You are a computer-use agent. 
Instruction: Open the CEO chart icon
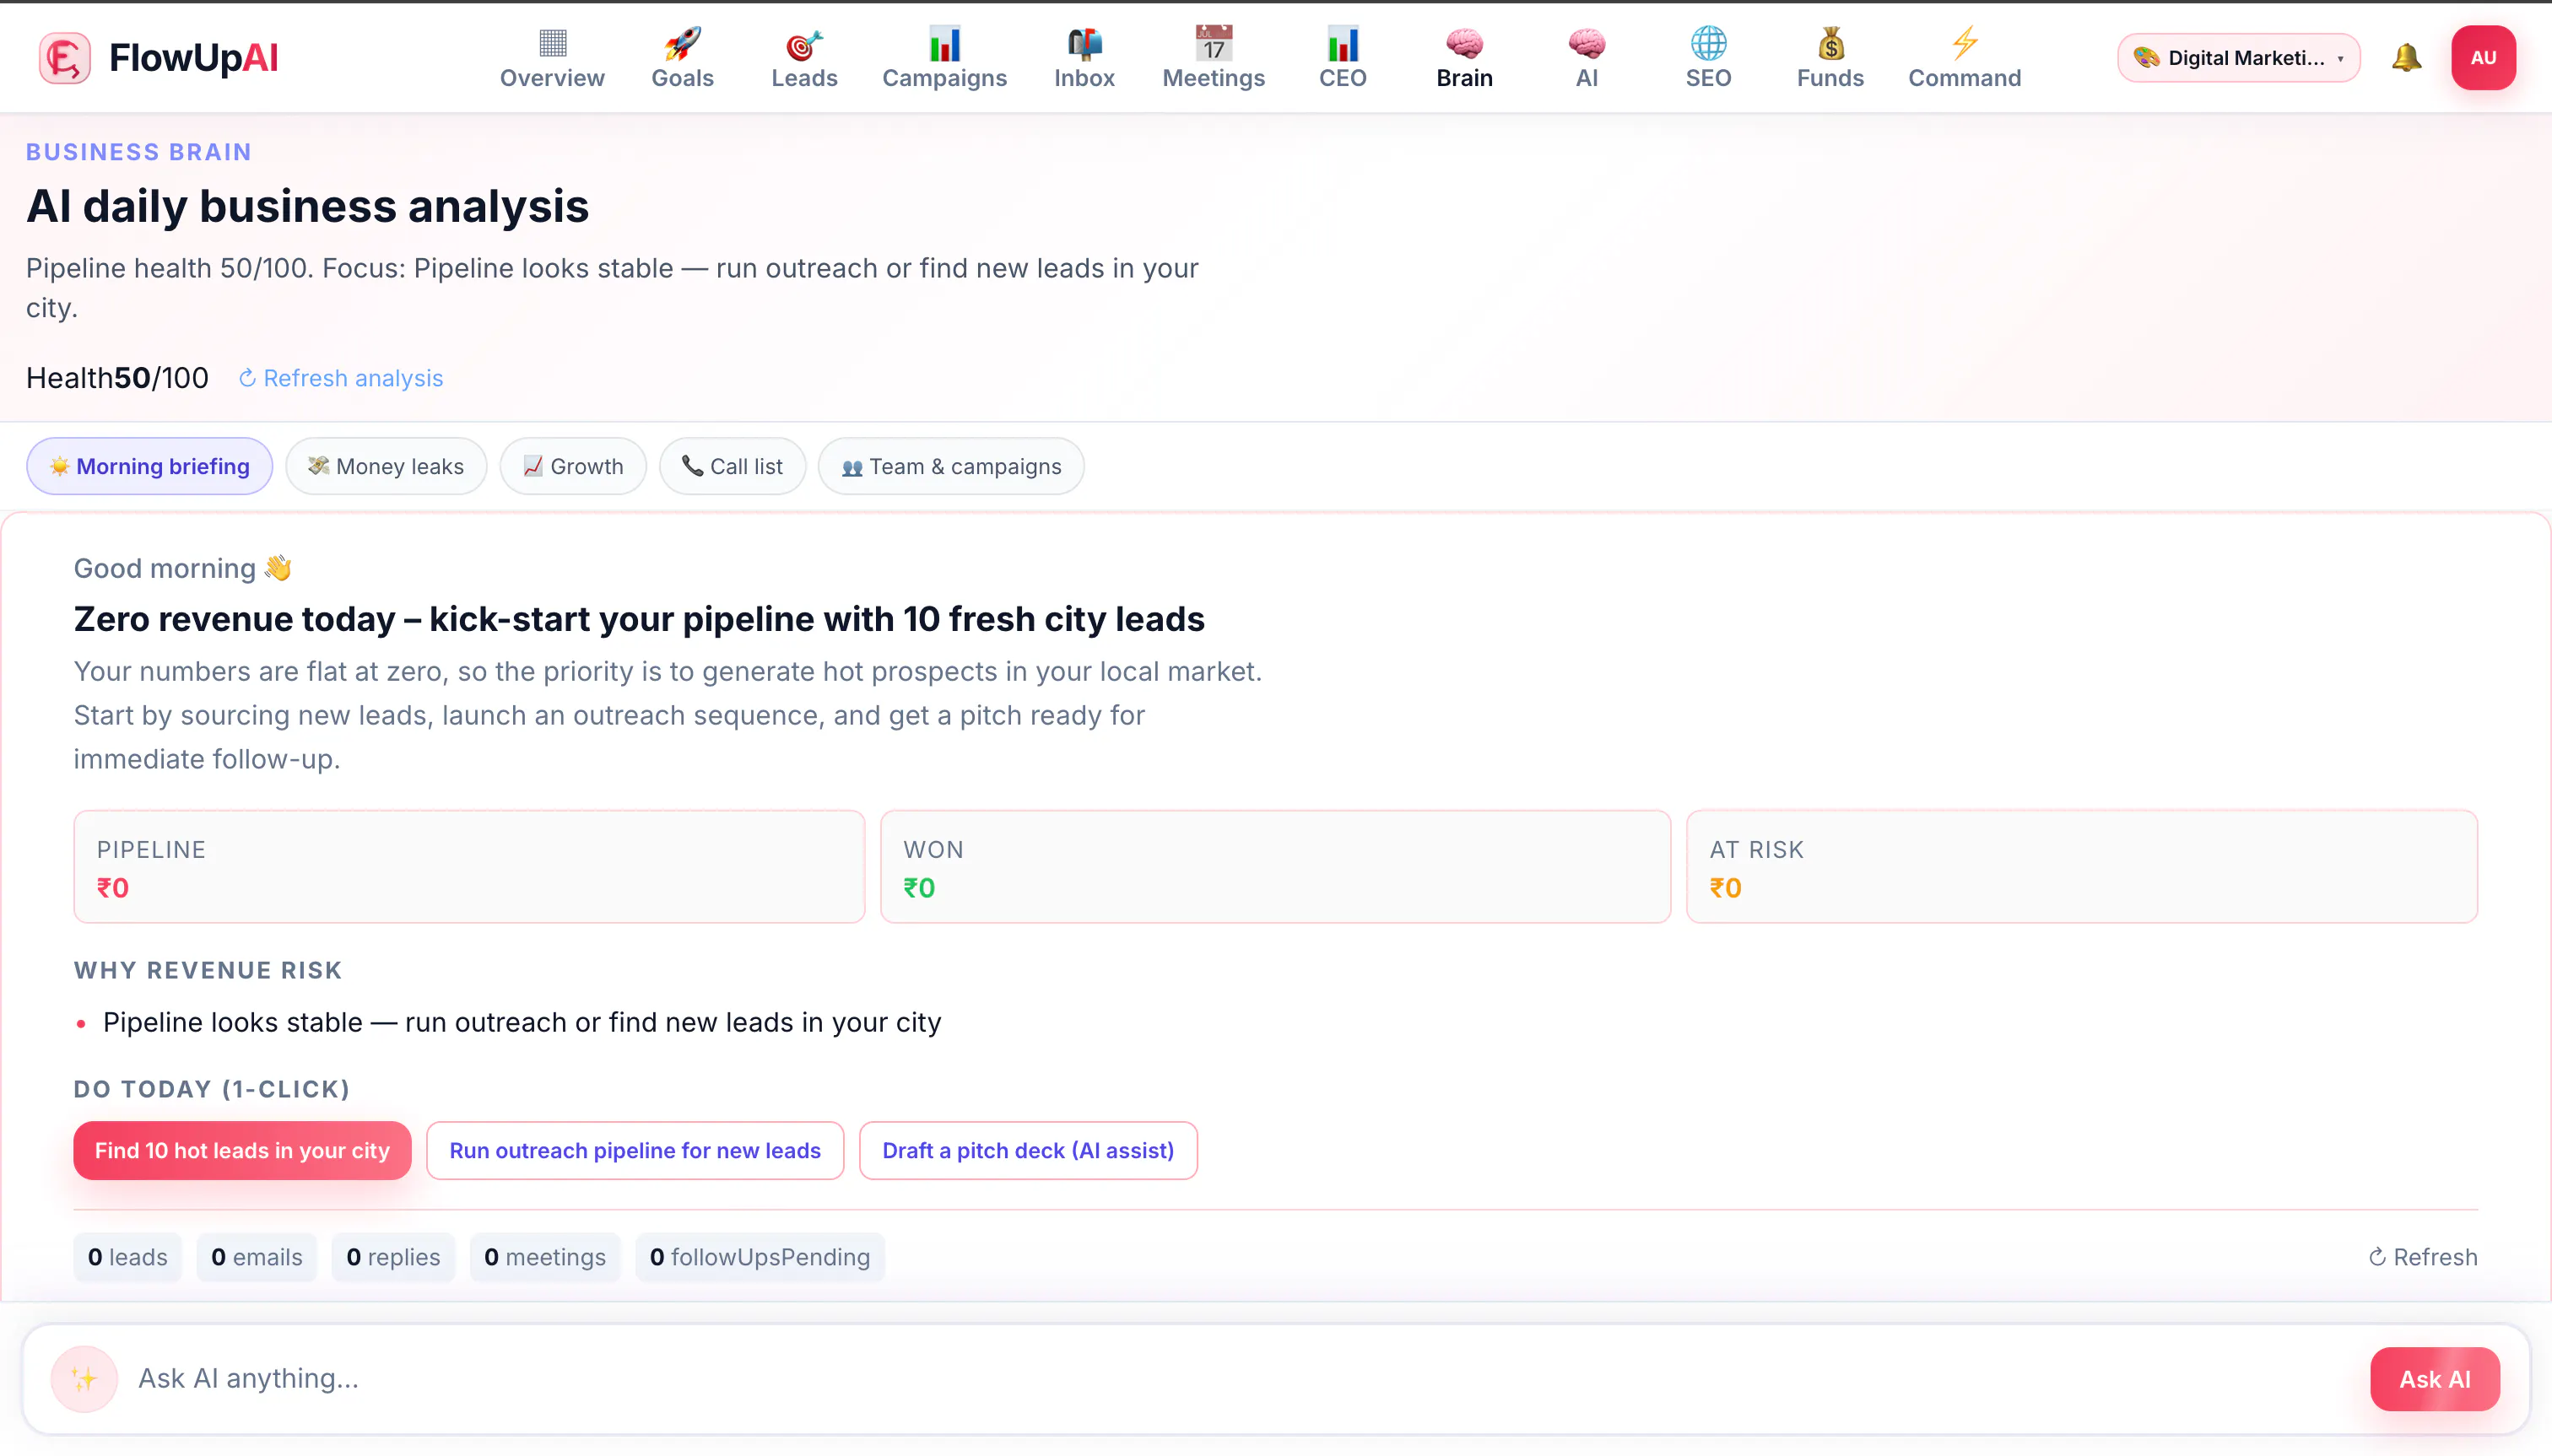click(1343, 43)
